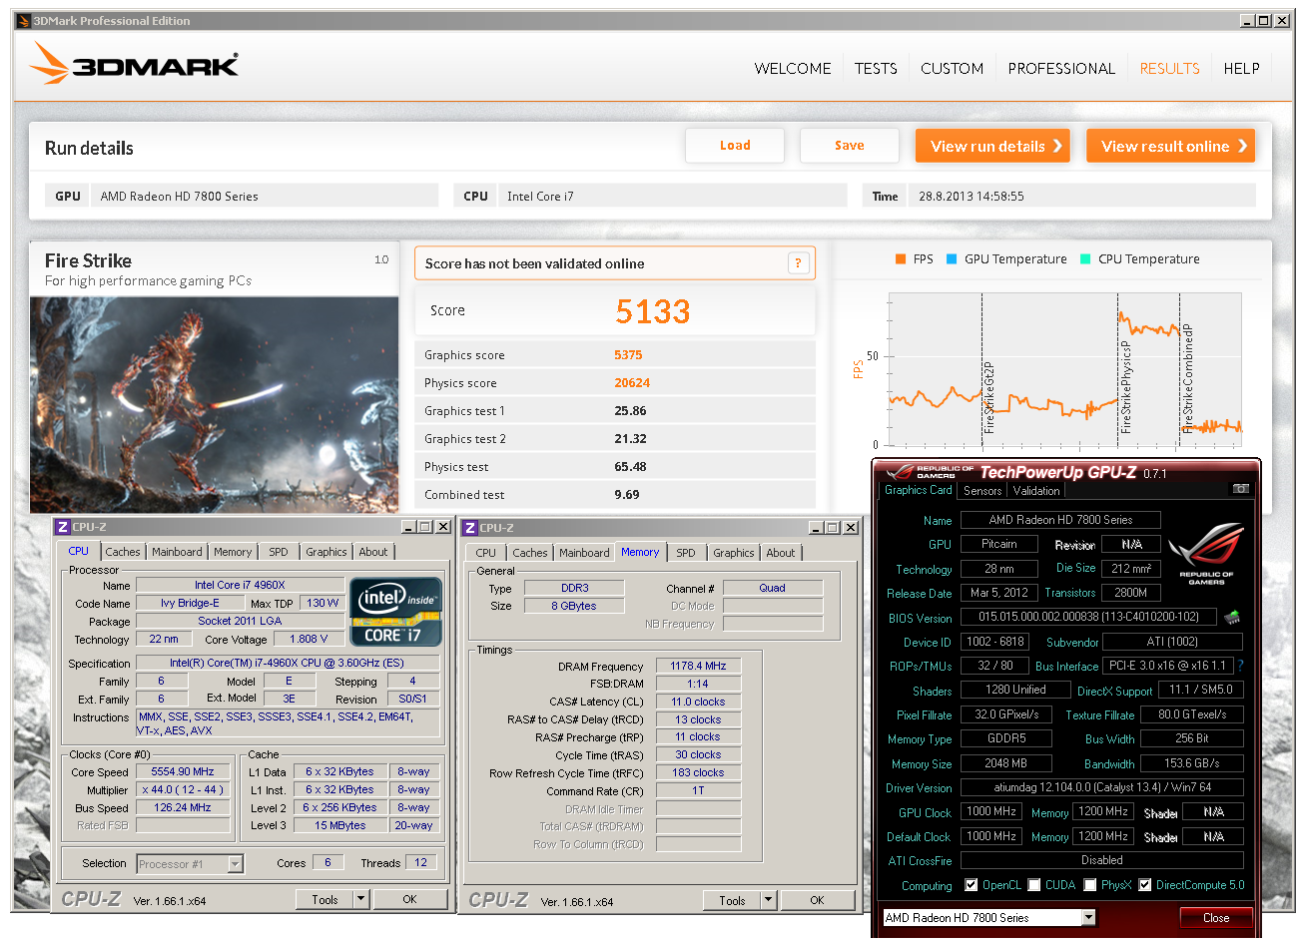Click the orange FPS legend swatch
This screenshot has height=945, width=1301.
pos(901,259)
